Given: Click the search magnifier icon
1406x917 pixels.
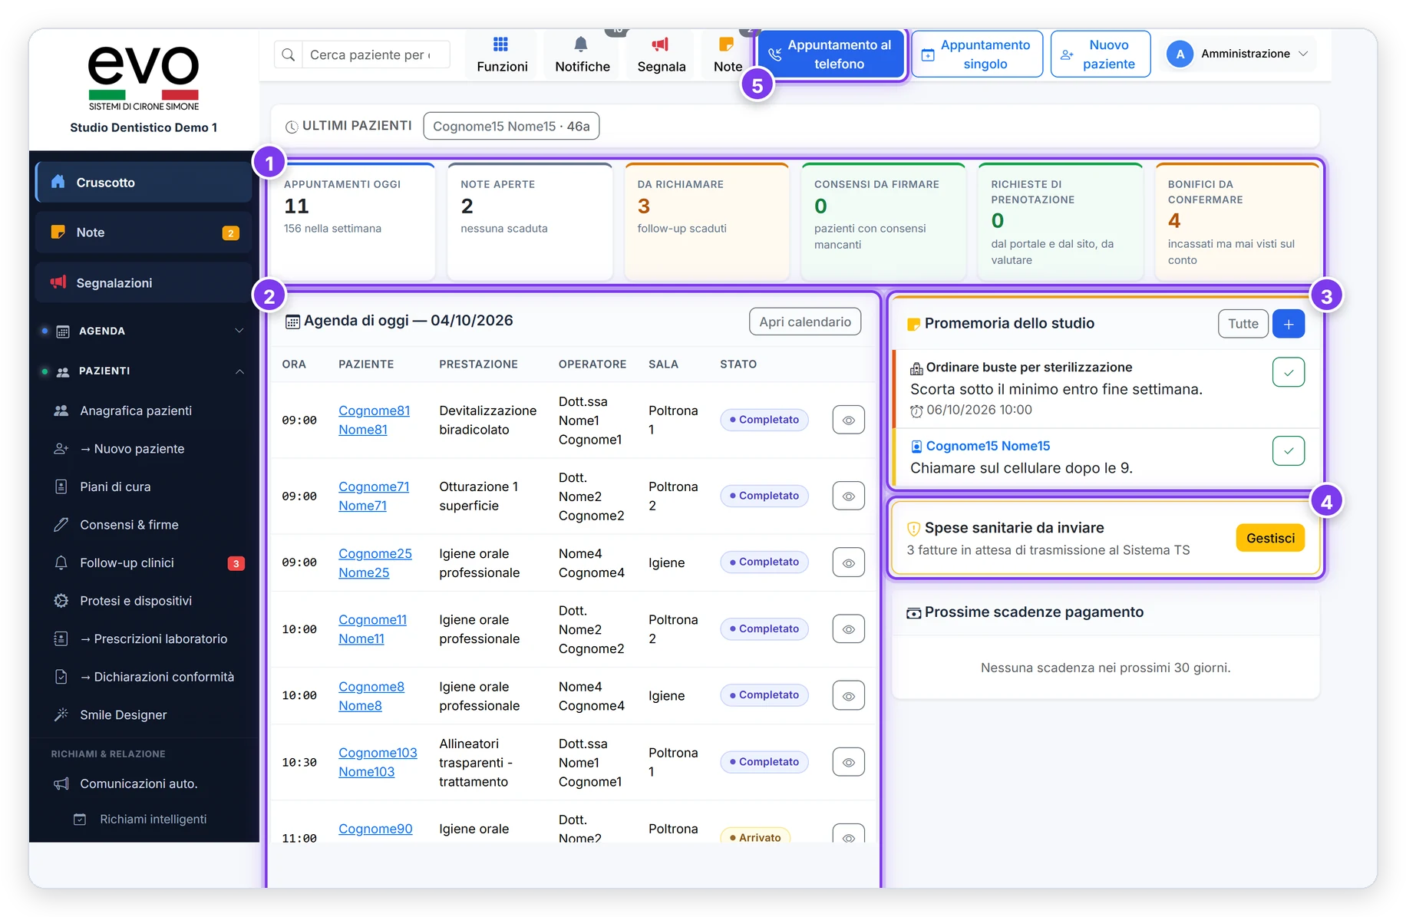Looking at the screenshot, I should [289, 54].
